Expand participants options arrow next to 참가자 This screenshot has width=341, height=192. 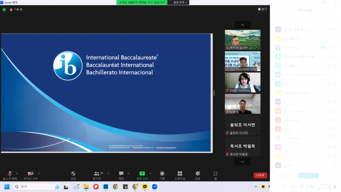(x=108, y=174)
